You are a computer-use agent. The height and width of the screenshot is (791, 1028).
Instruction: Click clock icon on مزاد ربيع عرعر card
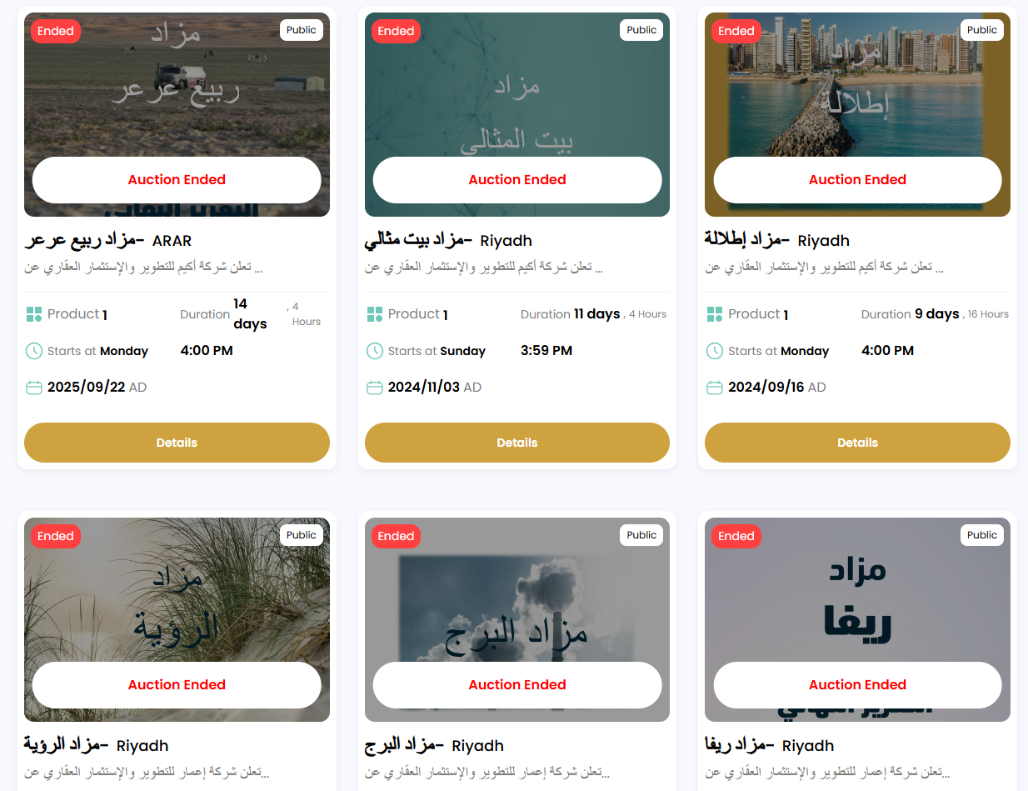coord(34,351)
